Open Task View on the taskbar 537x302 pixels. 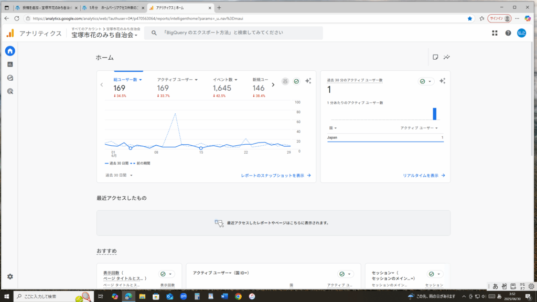(101, 297)
